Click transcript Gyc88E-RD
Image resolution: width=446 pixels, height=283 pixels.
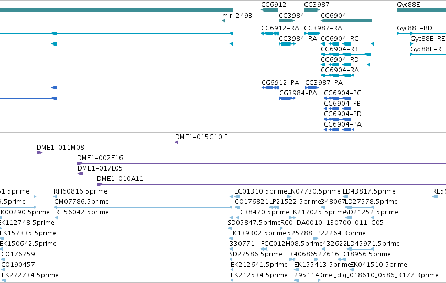tap(415, 28)
